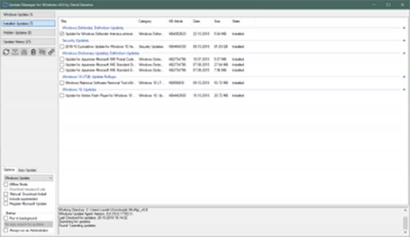Switch to the Auto Update tab
Image resolution: width=410 pixels, height=237 pixels.
click(x=27, y=170)
